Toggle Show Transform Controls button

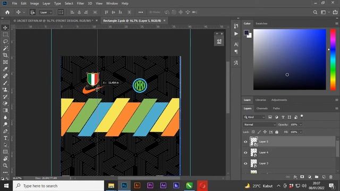coord(61,12)
